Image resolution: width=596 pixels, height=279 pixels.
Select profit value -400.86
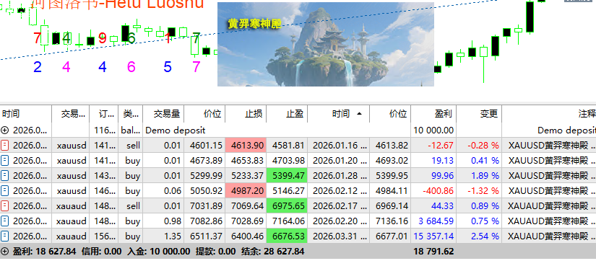[x=438, y=191]
